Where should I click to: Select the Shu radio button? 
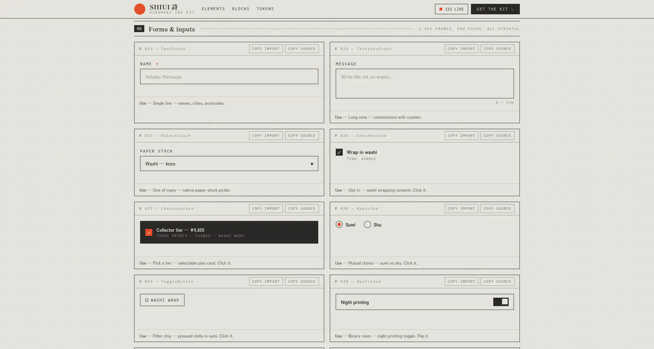(x=368, y=224)
